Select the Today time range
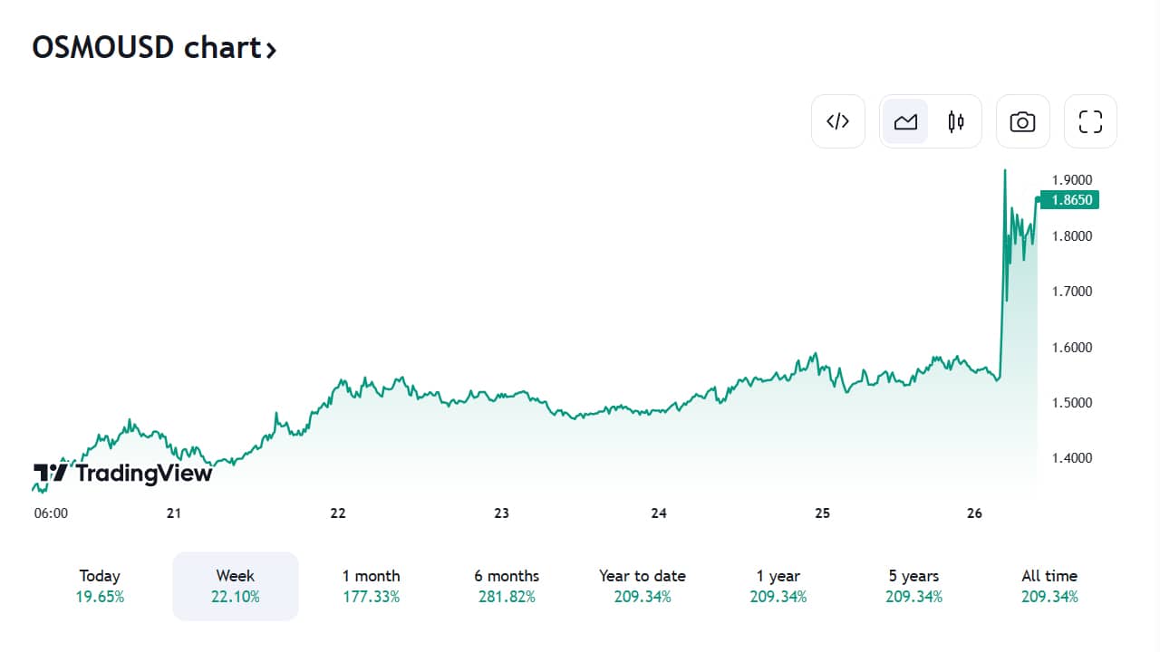Image resolution: width=1160 pixels, height=652 pixels. click(x=100, y=586)
